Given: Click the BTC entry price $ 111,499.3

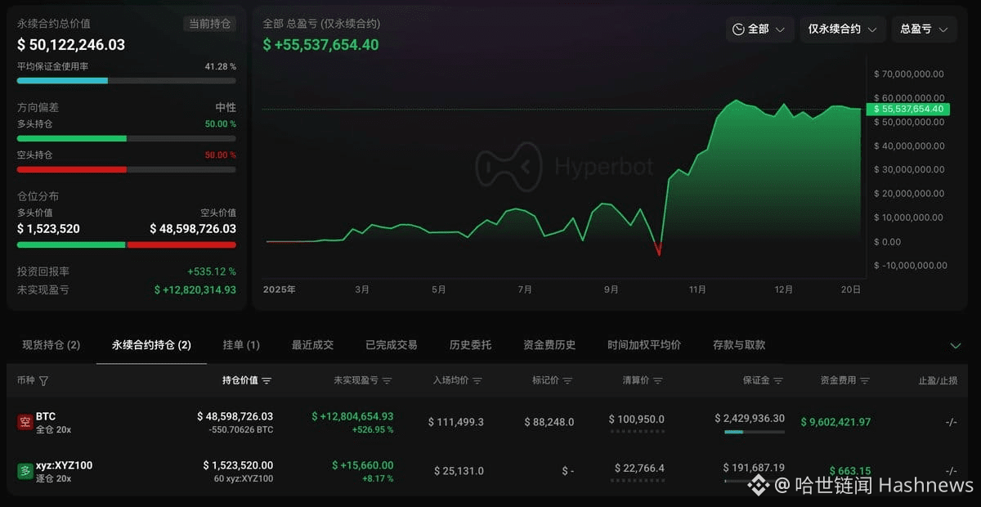Looking at the screenshot, I should tap(456, 422).
